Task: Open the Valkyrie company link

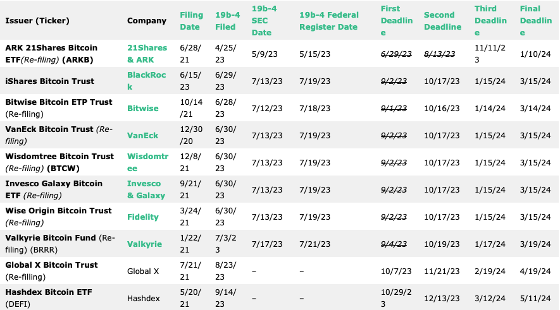Action: 145,244
